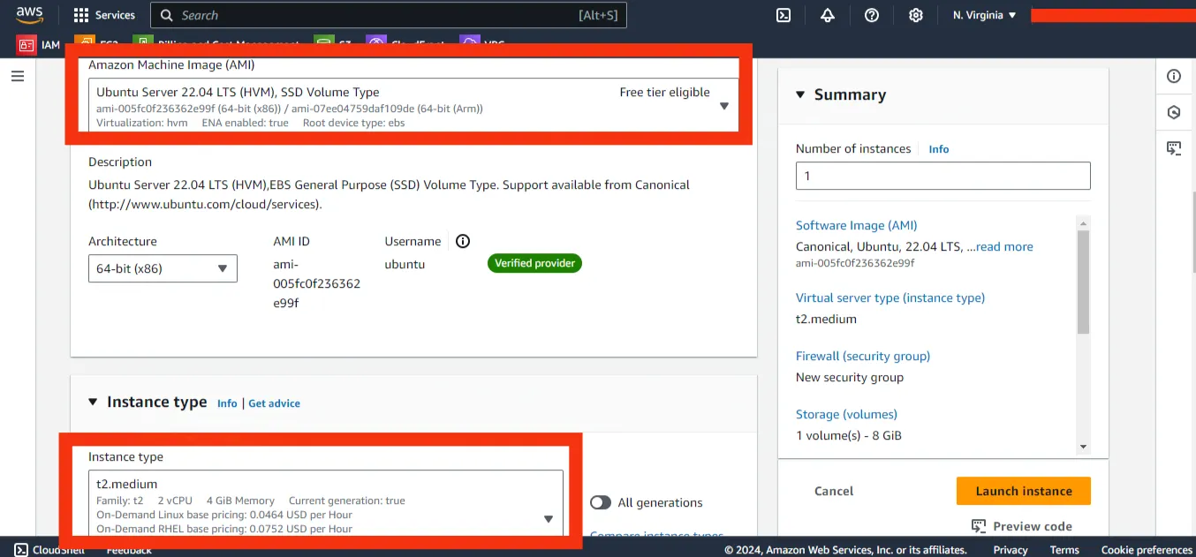This screenshot has width=1196, height=557.
Task: Open the notifications bell icon
Action: [x=827, y=15]
